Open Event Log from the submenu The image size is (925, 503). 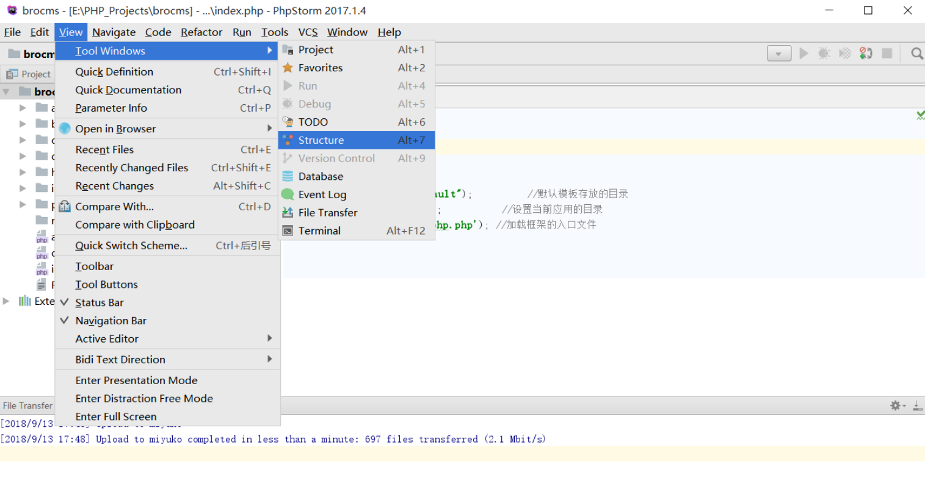(357, 194)
